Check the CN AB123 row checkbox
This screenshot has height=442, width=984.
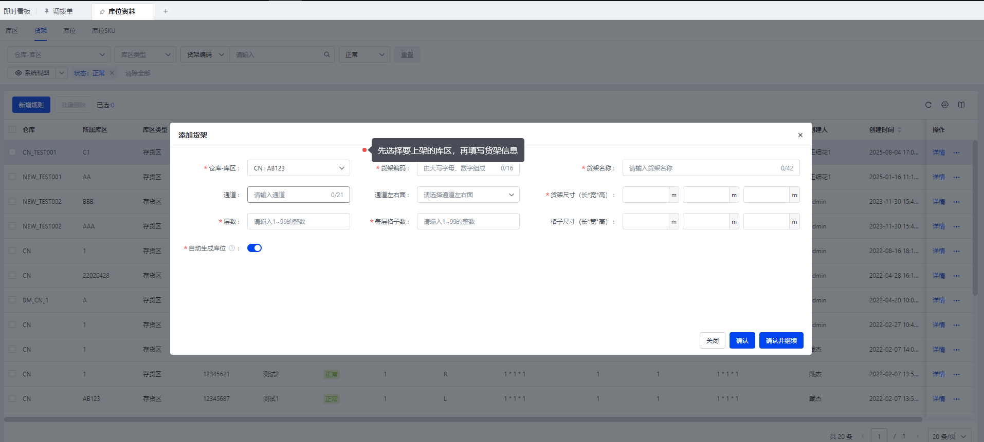(12, 398)
